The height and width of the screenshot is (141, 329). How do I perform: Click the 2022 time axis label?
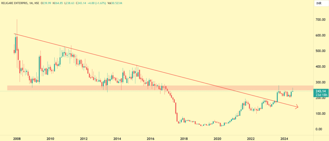tap(251, 138)
